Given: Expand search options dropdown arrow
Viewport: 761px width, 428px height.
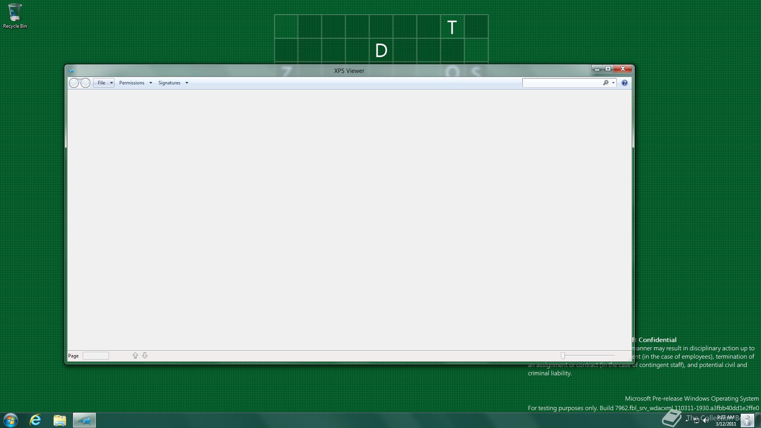Looking at the screenshot, I should click(x=613, y=83).
